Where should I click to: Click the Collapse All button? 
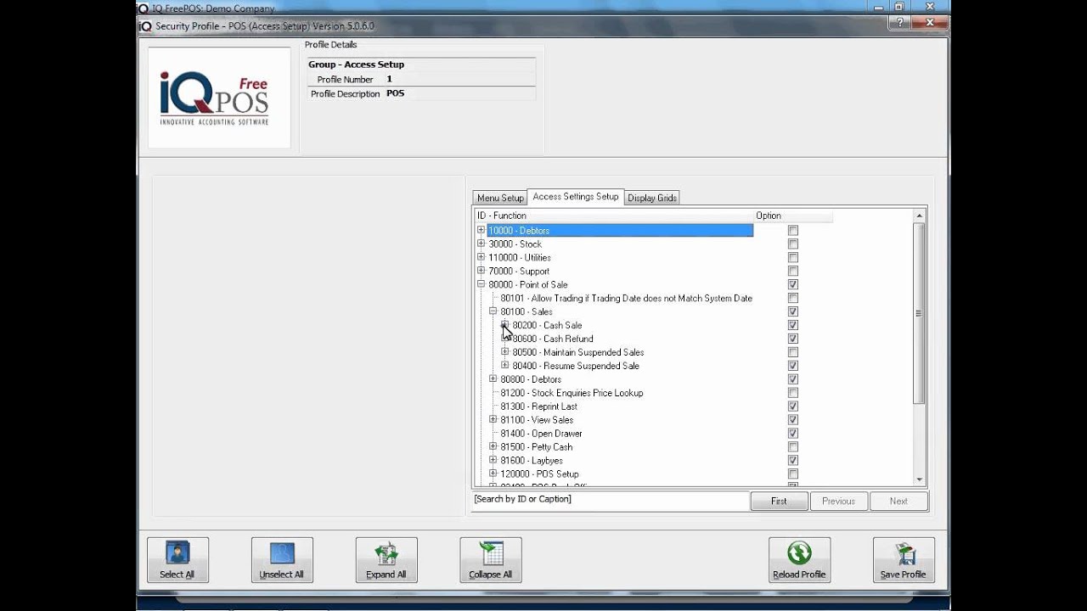[x=491, y=560]
